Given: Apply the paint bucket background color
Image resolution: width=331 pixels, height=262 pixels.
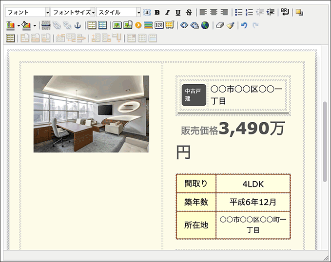Looking at the screenshot, I should [x=27, y=25].
